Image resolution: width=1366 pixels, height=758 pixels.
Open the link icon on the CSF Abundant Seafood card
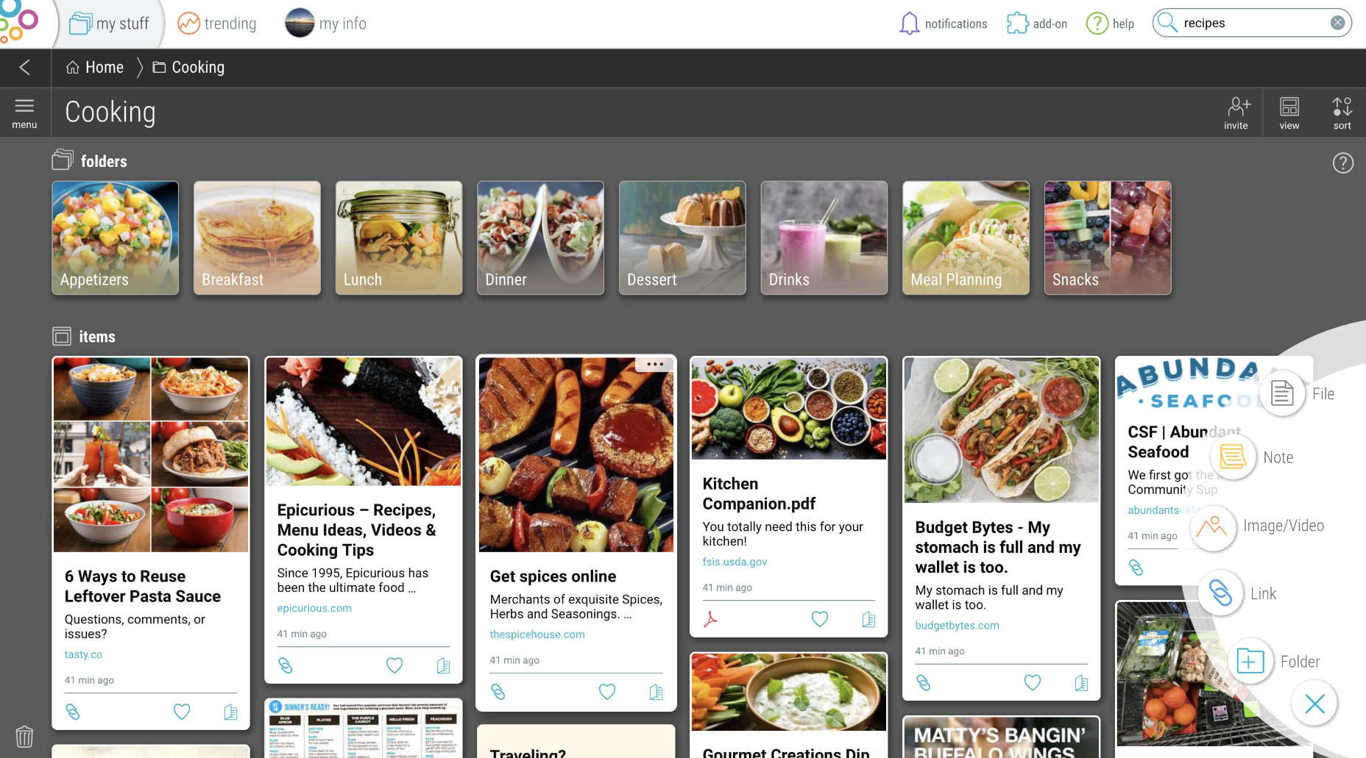coord(1136,567)
